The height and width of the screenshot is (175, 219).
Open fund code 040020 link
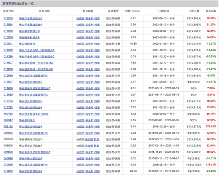[x=8, y=158]
